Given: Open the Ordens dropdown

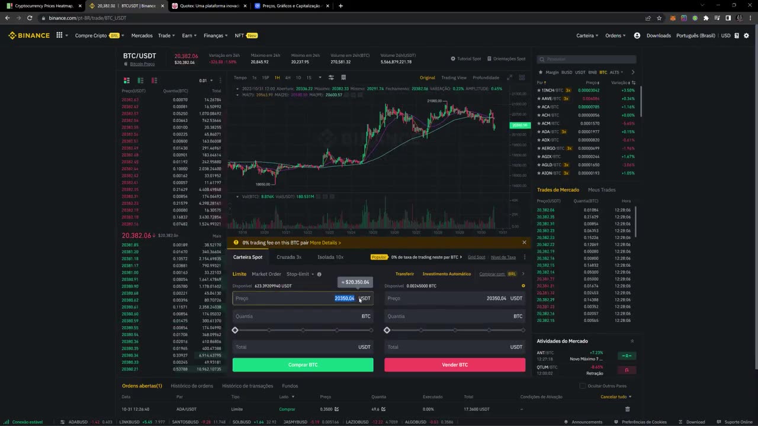Looking at the screenshot, I should pyautogui.click(x=616, y=35).
